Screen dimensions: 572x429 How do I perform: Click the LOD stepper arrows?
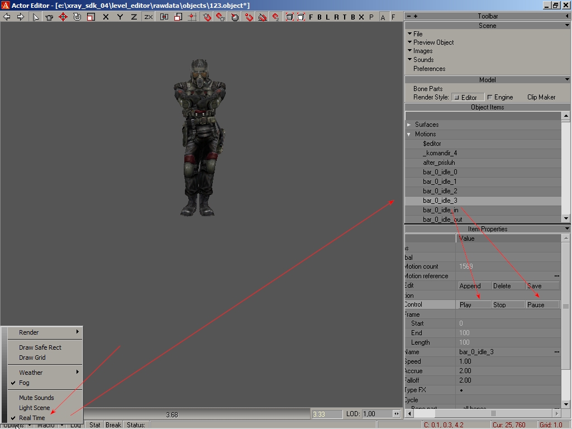pos(396,414)
